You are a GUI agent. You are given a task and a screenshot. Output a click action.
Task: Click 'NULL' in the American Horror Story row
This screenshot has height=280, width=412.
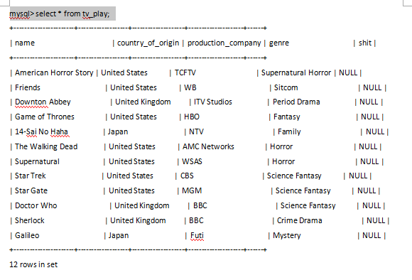point(348,72)
